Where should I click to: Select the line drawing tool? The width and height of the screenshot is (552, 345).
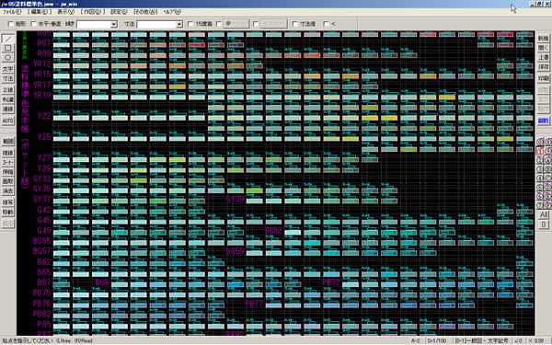[x=7, y=39]
